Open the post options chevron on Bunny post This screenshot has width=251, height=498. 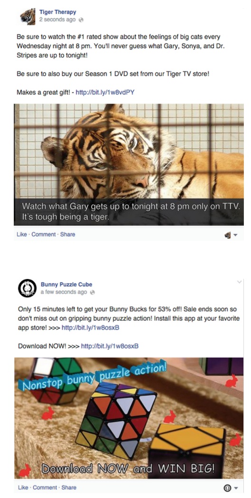[x=240, y=281]
